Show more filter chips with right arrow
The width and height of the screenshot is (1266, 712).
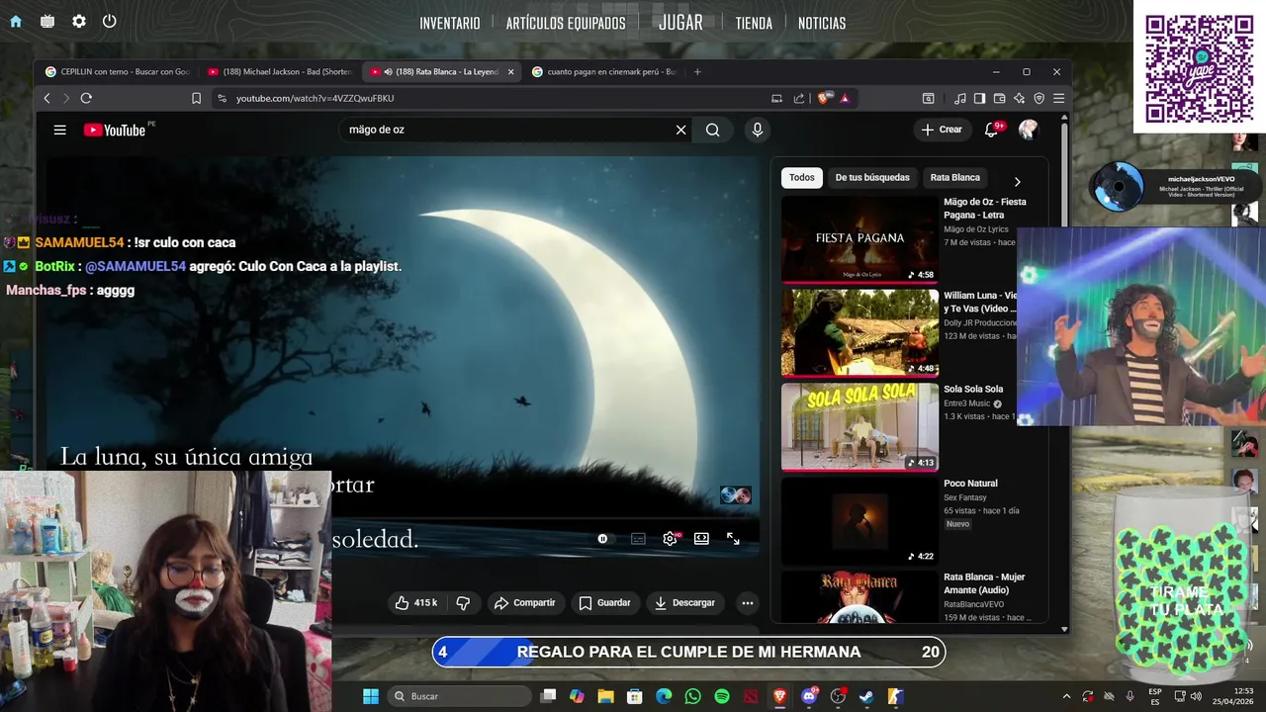(x=1017, y=181)
